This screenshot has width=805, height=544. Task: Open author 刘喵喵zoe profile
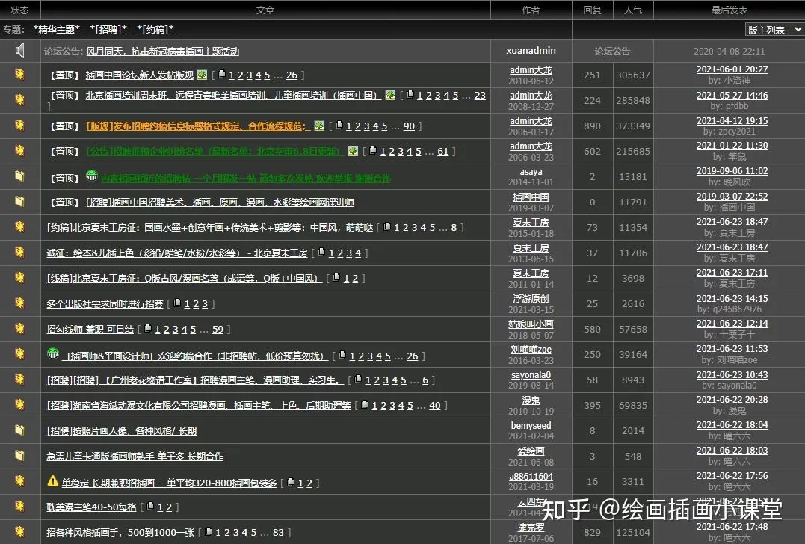coord(530,350)
